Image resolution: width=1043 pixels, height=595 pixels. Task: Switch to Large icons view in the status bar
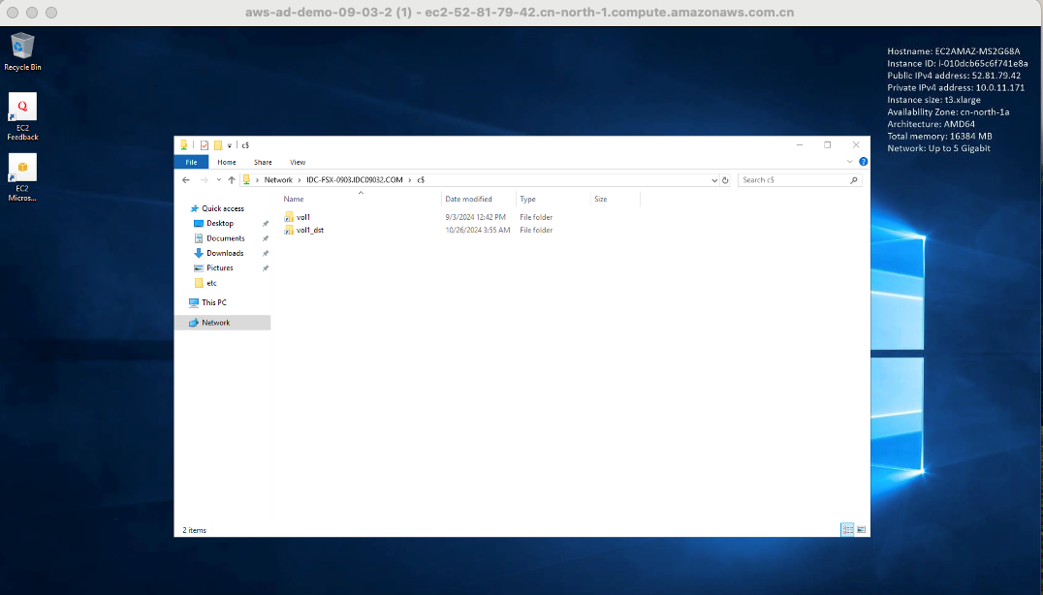861,529
